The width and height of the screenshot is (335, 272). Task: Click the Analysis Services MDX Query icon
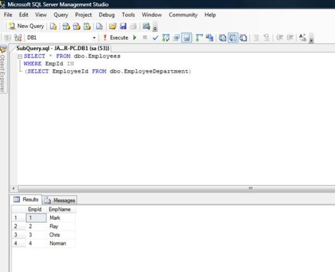pyautogui.click(x=66, y=26)
